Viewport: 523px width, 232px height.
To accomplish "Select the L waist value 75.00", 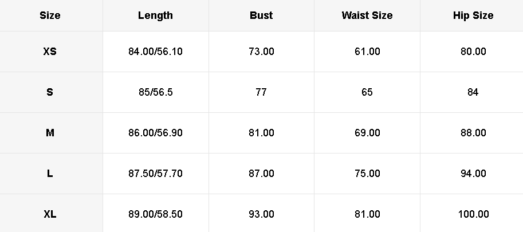I will pos(367,174).
